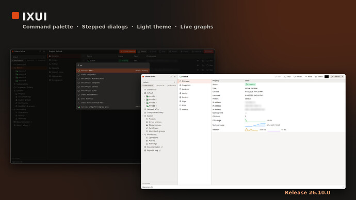Switch to Overview tab in light window
This screenshot has width=356, height=200.
[195, 81]
